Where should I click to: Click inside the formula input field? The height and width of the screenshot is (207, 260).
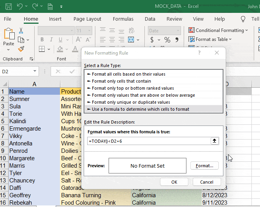pos(149,141)
